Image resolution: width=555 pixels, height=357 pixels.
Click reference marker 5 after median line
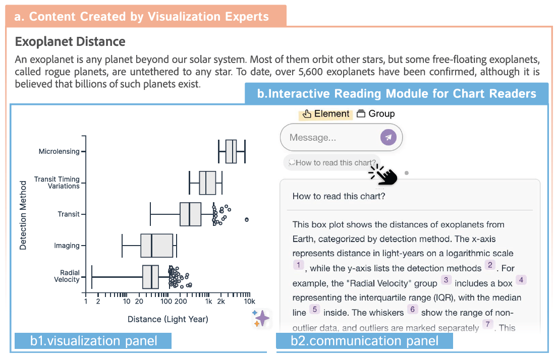click(x=314, y=309)
